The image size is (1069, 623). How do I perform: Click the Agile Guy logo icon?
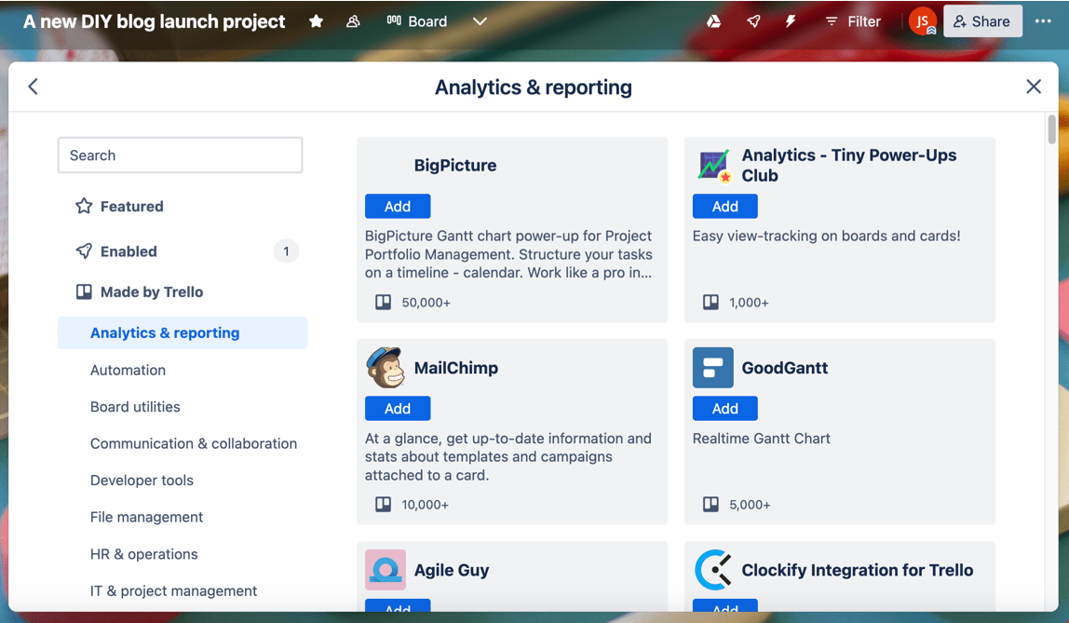coord(386,570)
